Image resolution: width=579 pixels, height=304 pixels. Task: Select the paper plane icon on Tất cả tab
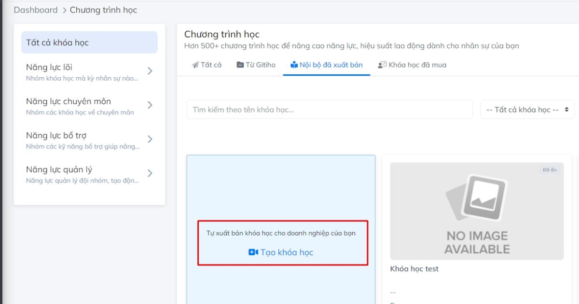pos(195,64)
